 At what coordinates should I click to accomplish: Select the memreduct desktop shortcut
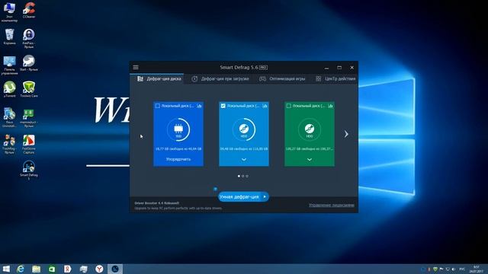(x=29, y=118)
